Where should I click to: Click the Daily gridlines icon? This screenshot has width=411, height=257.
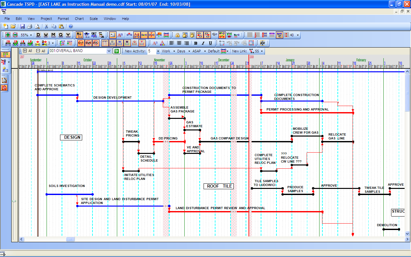pyautogui.click(x=112, y=43)
